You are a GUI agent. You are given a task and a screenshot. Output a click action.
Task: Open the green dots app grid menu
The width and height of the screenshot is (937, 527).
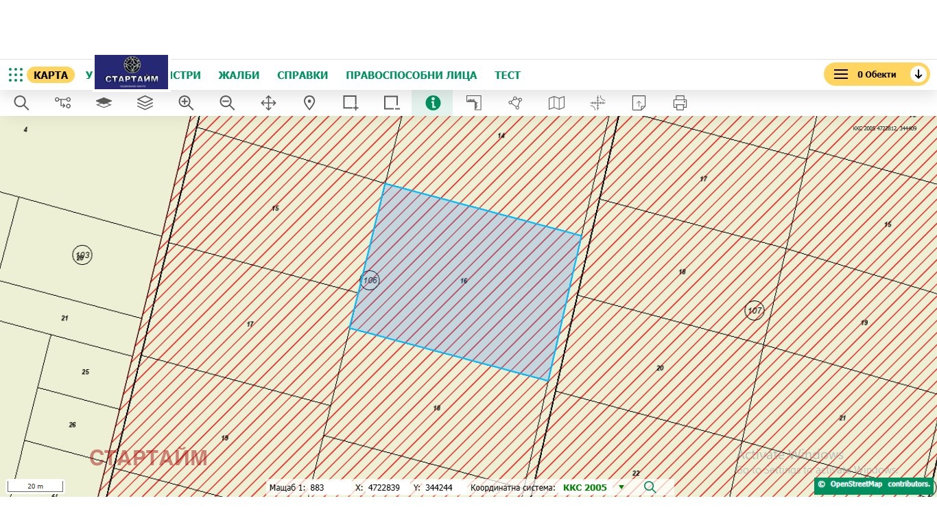(x=15, y=75)
